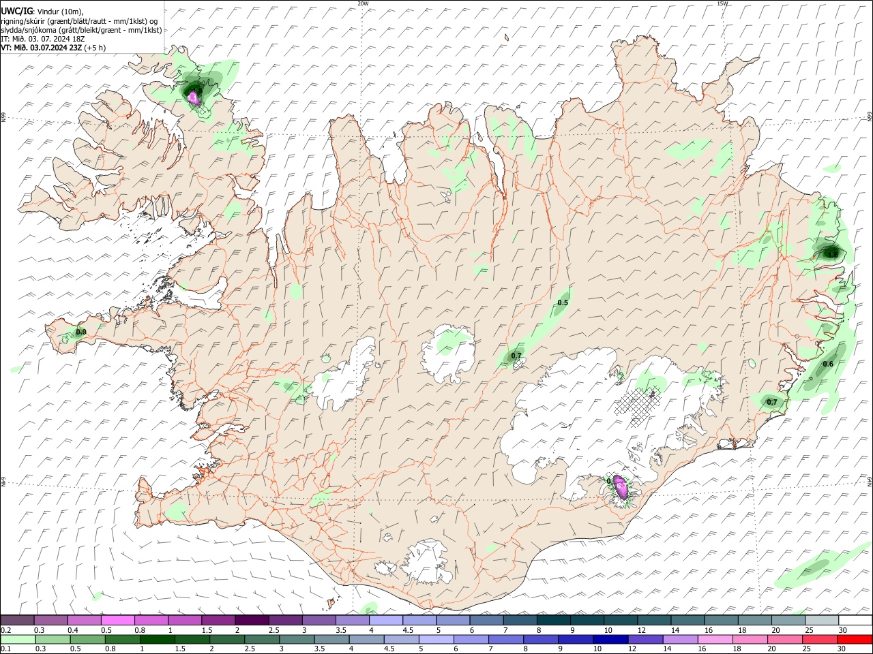Click the '15W' longitude label
Image resolution: width=873 pixels, height=654 pixels.
click(722, 3)
